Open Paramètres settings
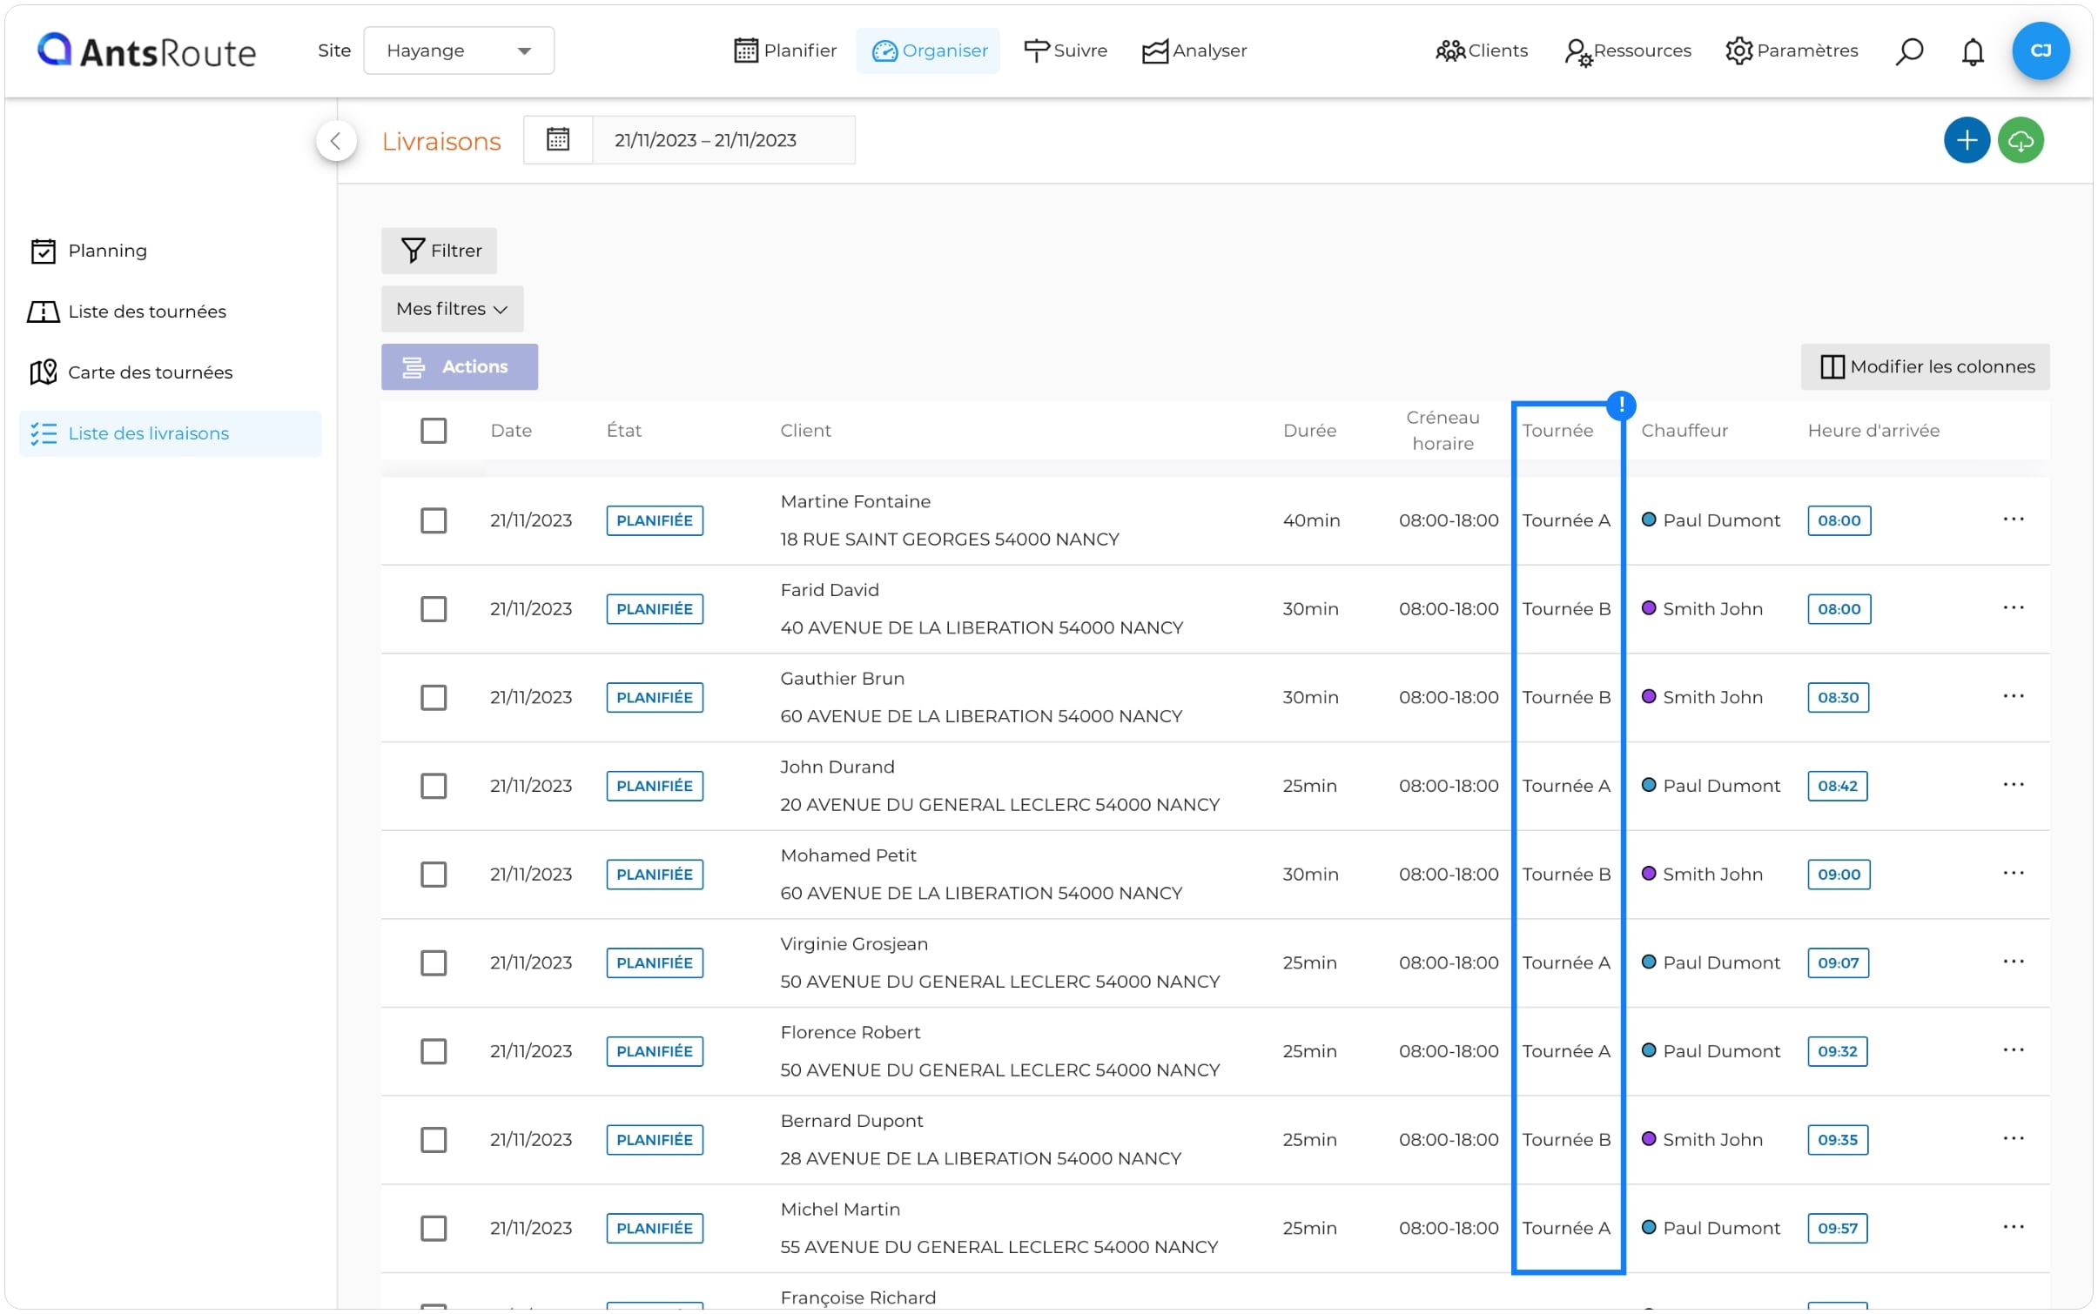Screen dimensions: 2098x1314 (x=1792, y=50)
